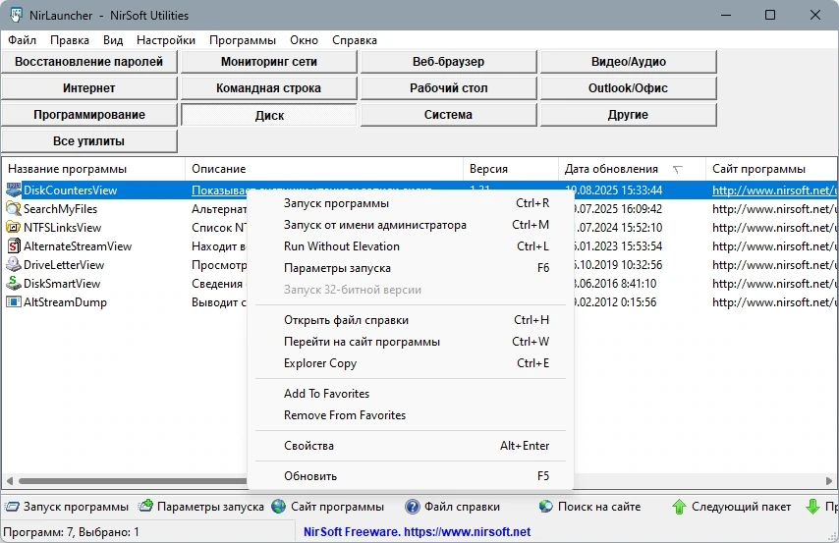
Task: Click the AltStreamDump icon
Action: 14,302
